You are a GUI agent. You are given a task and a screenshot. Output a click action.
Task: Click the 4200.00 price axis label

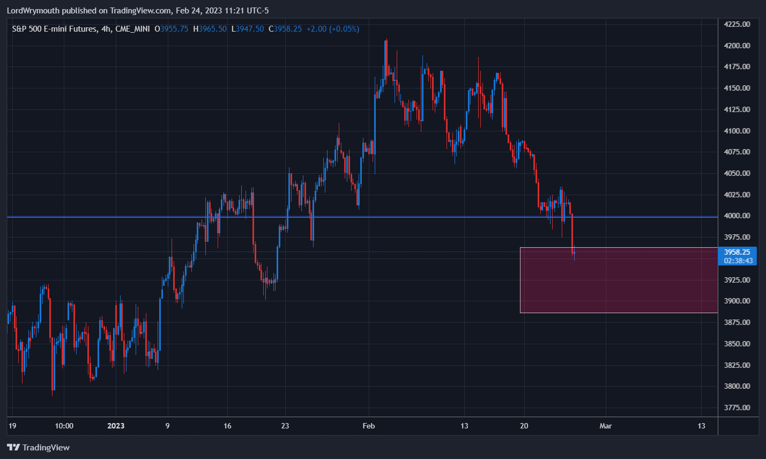click(x=737, y=46)
